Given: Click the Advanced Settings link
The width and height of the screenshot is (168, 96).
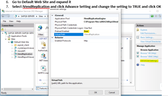Looking at the screenshot, I should pyautogui.click(x=149, y=61).
